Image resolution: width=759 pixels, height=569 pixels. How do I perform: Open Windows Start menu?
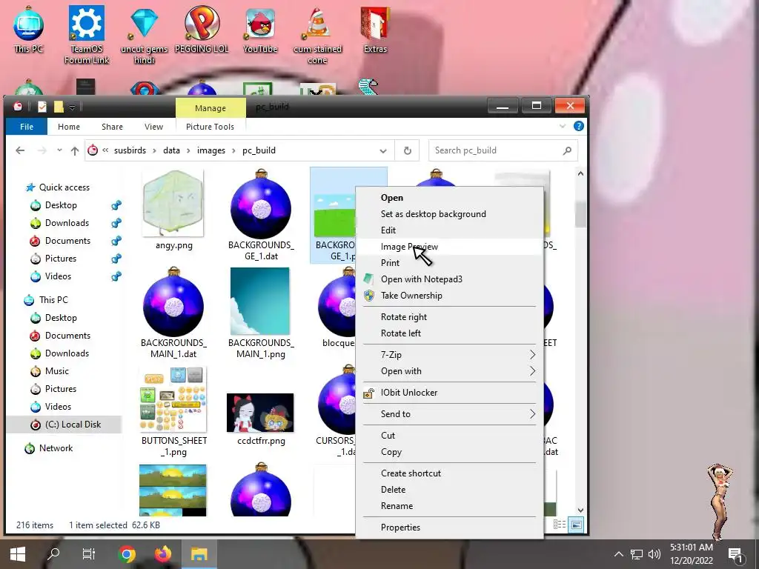[x=18, y=554]
